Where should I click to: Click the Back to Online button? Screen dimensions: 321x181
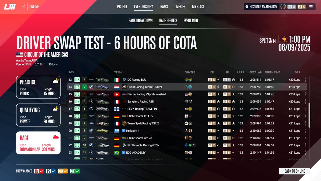295,171
